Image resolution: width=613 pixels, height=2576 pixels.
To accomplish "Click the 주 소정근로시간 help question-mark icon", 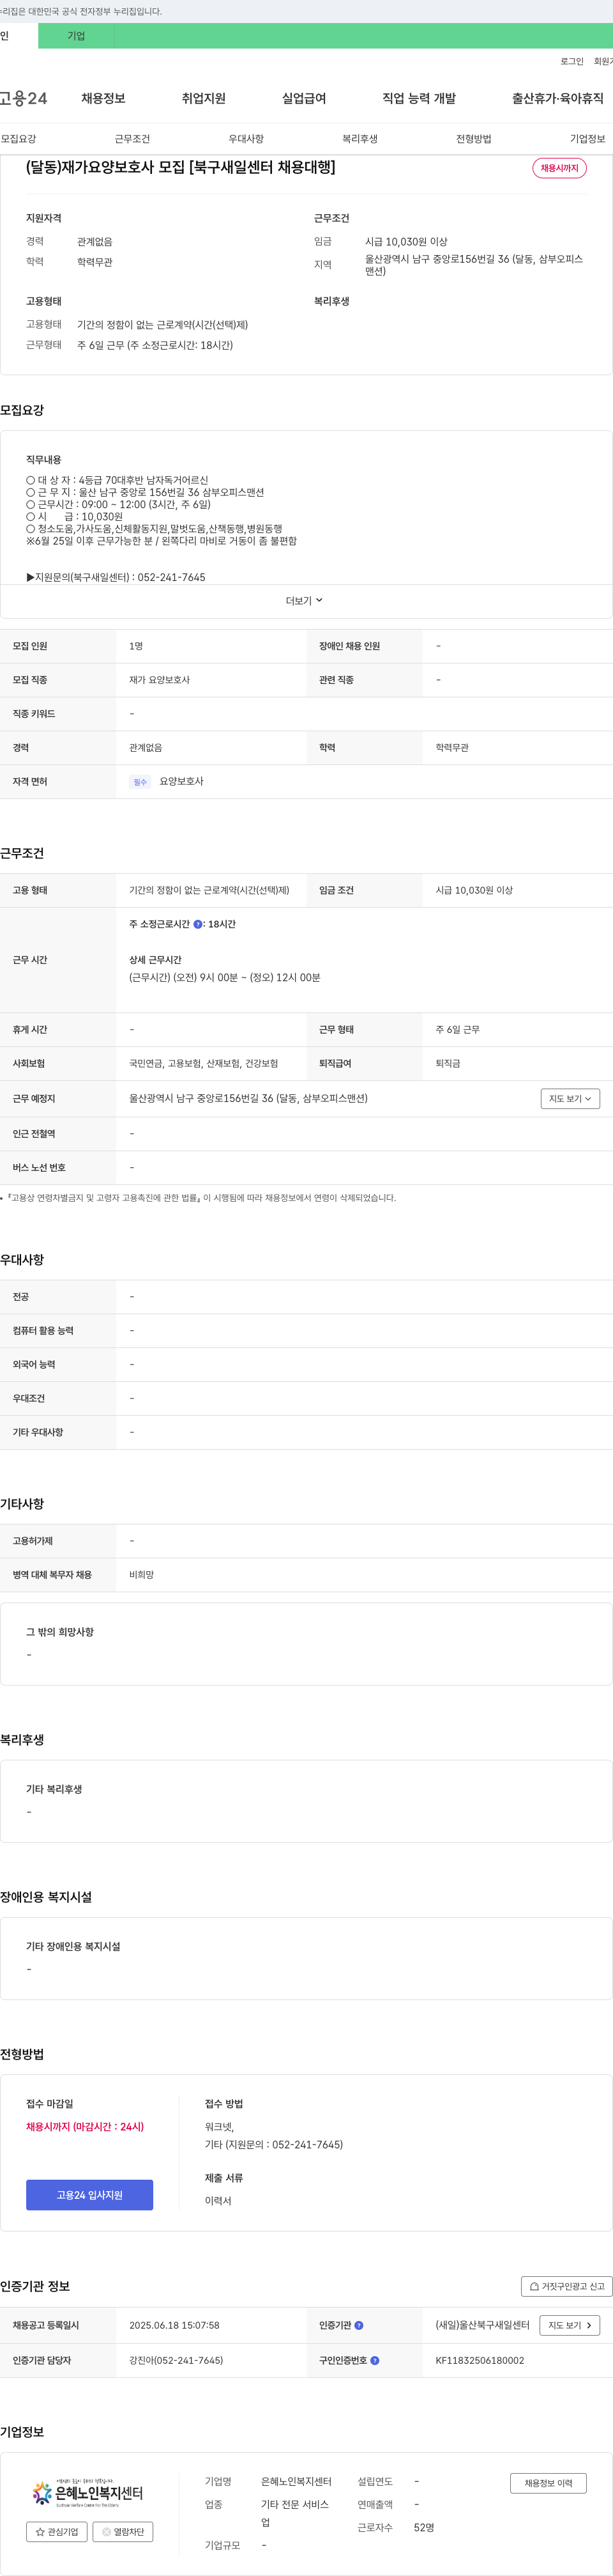I will [x=198, y=925].
